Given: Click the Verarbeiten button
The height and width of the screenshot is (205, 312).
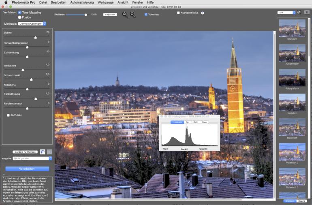Looking at the screenshot, I should (27, 169).
